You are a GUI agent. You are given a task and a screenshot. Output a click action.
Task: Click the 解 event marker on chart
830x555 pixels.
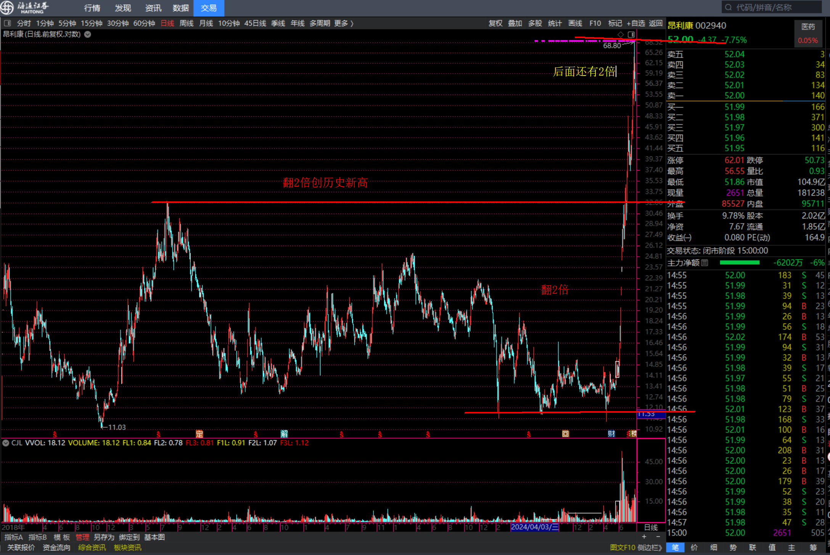click(284, 434)
